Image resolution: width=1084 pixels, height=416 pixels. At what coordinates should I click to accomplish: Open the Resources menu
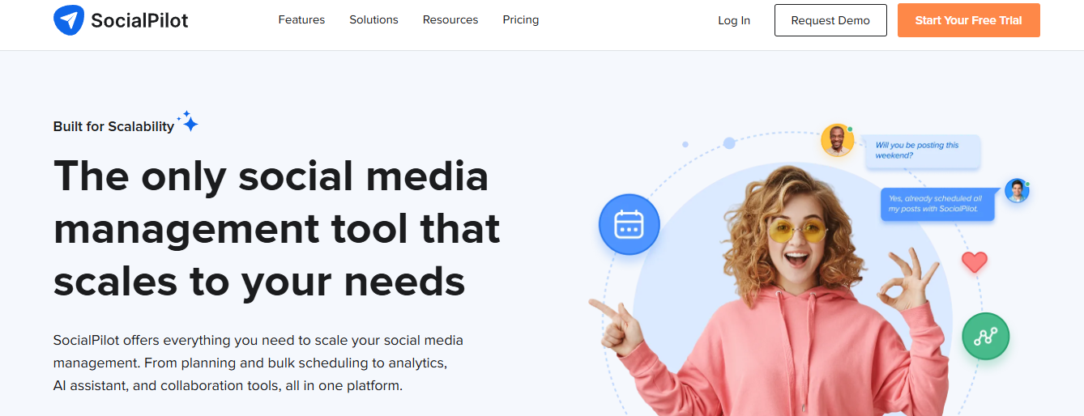[x=450, y=20]
